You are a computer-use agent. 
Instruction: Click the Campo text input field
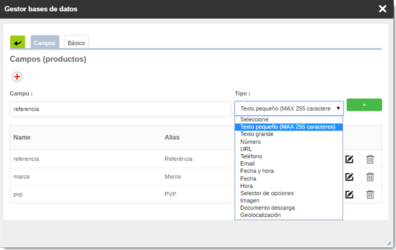120,109
